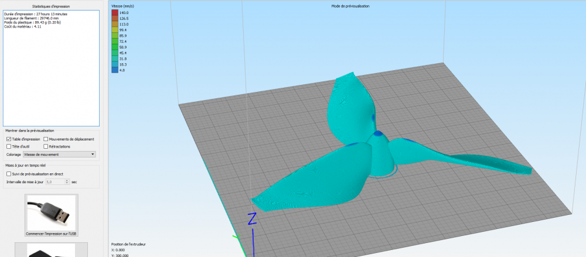The width and height of the screenshot is (586, 257).
Task: Click the 31.8 speed legend swatch
Action: [x=115, y=59]
